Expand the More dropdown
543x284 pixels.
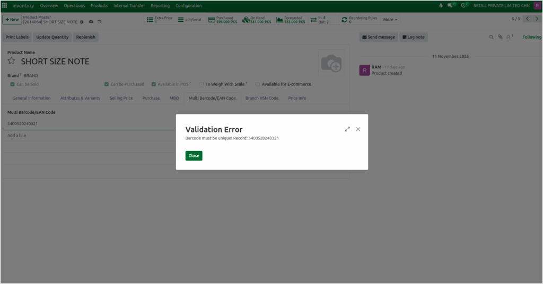(x=390, y=20)
